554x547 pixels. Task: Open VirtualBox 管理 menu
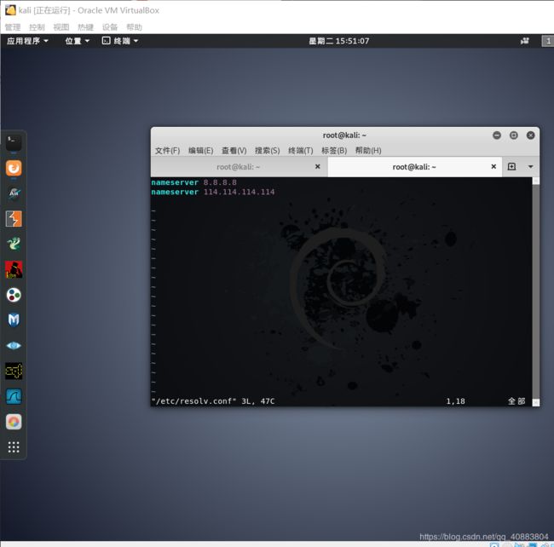click(13, 27)
